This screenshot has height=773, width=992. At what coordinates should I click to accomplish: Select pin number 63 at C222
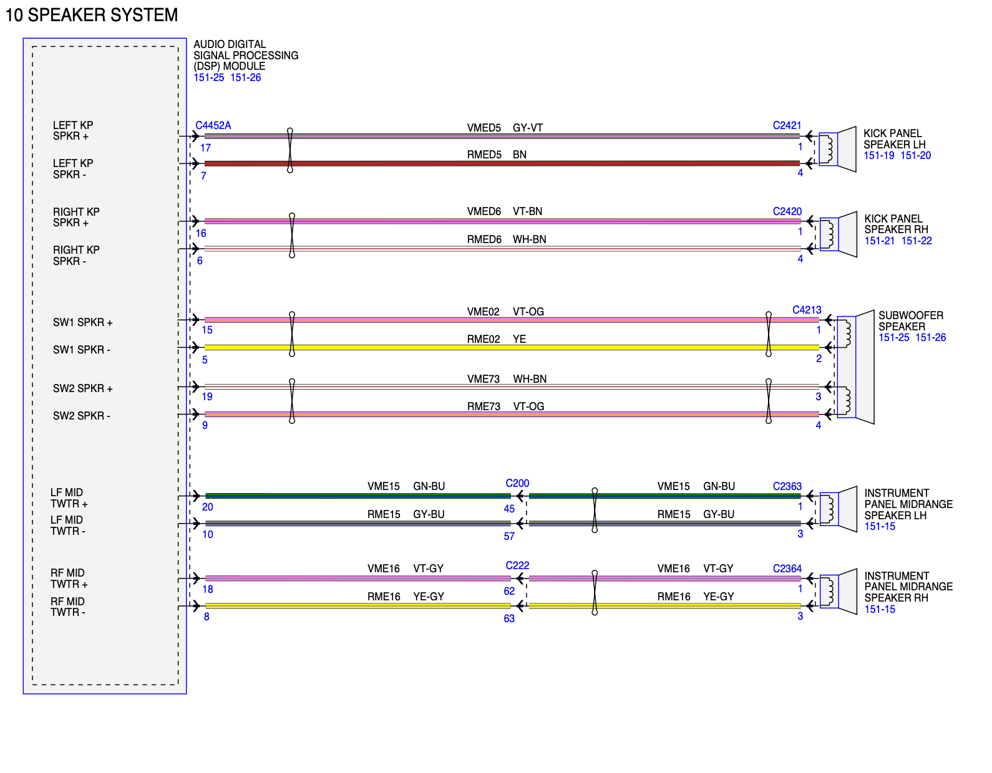click(509, 619)
